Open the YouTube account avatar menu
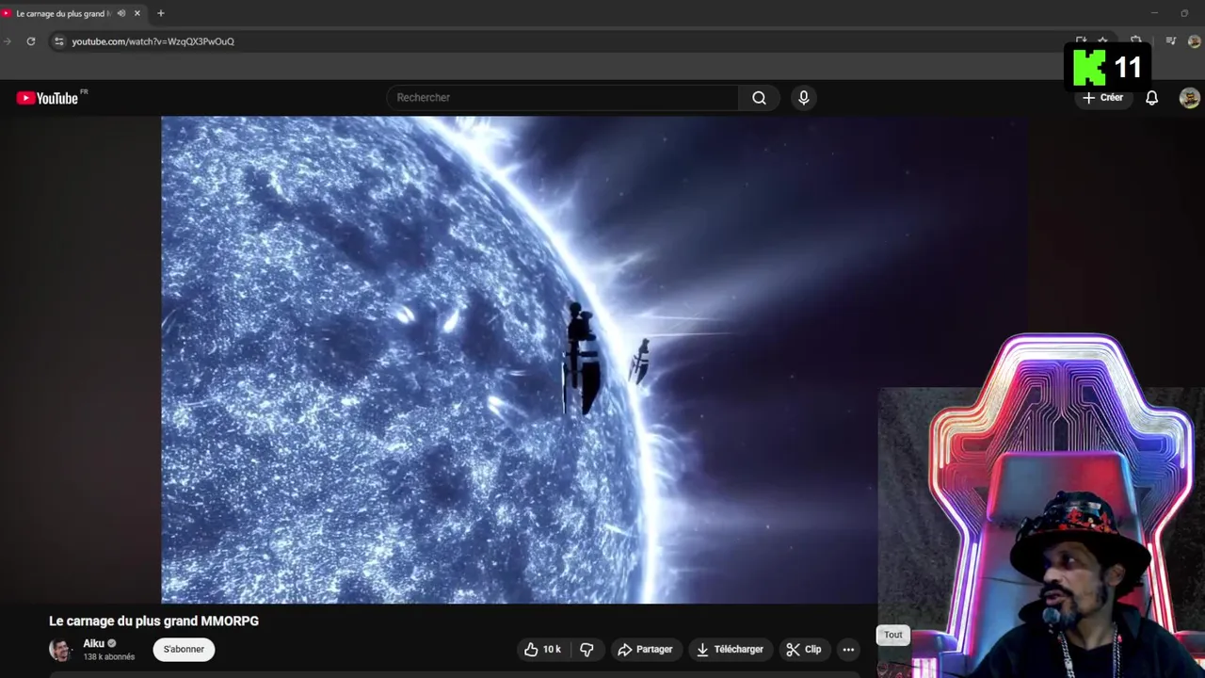Image resolution: width=1205 pixels, height=678 pixels. (1190, 98)
